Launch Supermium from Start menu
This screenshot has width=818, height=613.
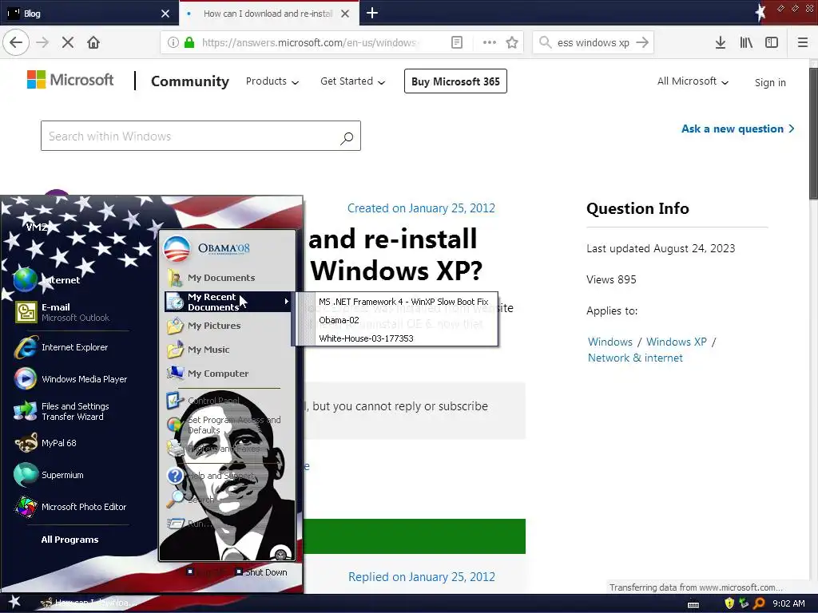pyautogui.click(x=49, y=475)
